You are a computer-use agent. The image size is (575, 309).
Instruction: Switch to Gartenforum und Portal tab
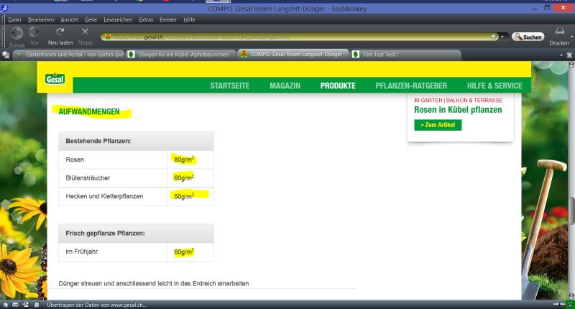70,54
